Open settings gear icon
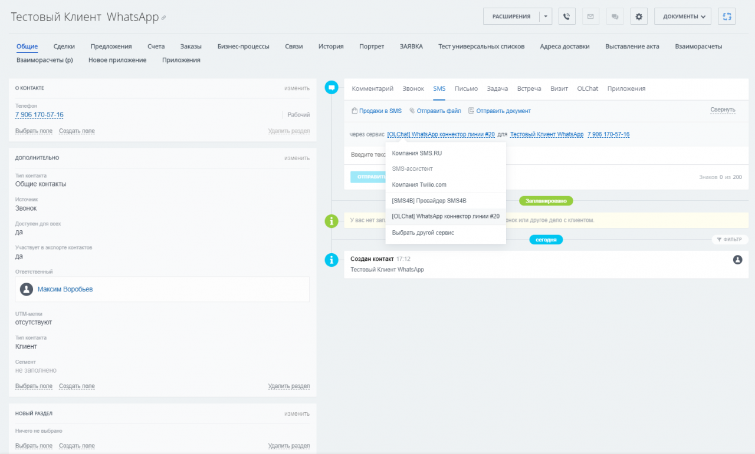The width and height of the screenshot is (755, 454). [639, 16]
